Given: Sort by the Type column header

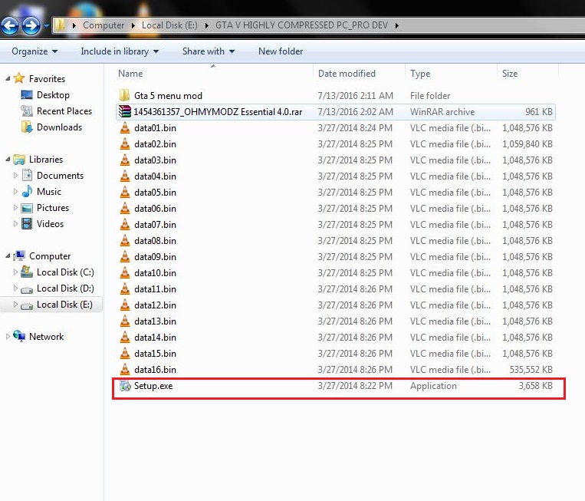Looking at the screenshot, I should 420,74.
